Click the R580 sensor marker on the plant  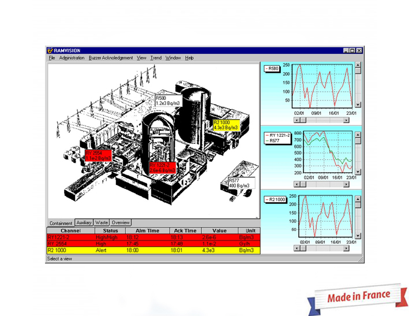[168, 101]
